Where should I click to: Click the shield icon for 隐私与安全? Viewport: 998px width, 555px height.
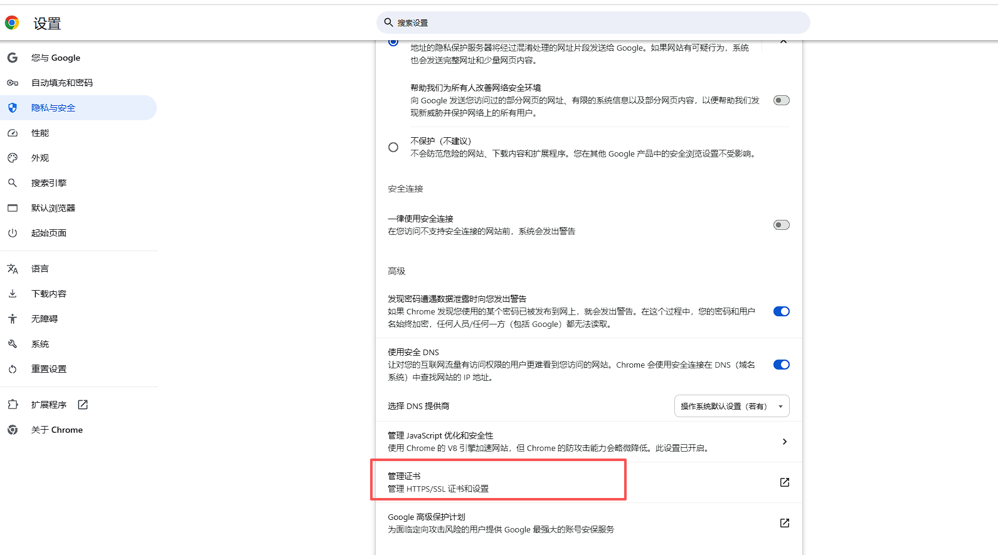pyautogui.click(x=13, y=108)
